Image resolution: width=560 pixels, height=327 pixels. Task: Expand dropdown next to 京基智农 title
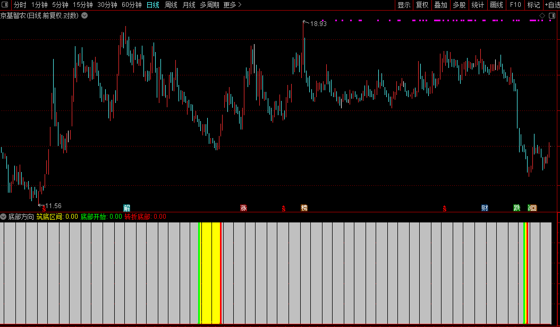pos(84,15)
